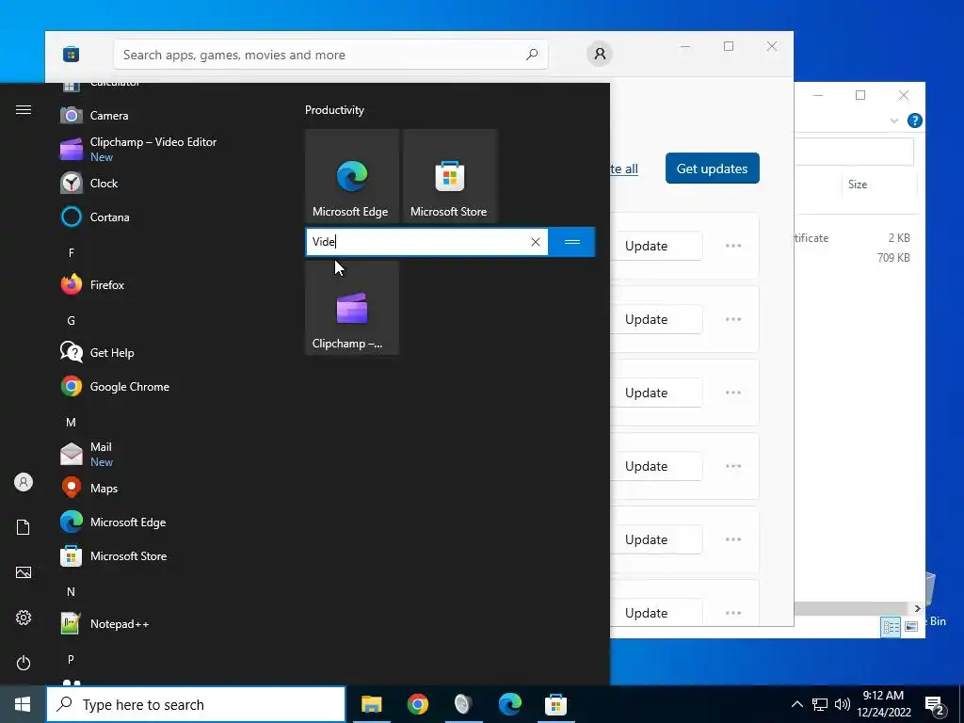Open File Explorer from taskbar
This screenshot has width=964, height=723.
click(x=371, y=704)
